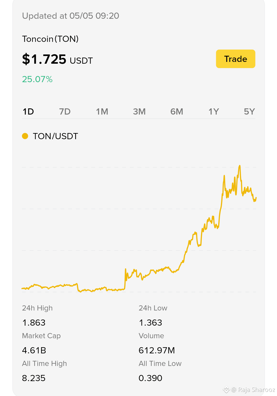Click the Binance logo watermark icon
The height and width of the screenshot is (396, 277).
[226, 390]
